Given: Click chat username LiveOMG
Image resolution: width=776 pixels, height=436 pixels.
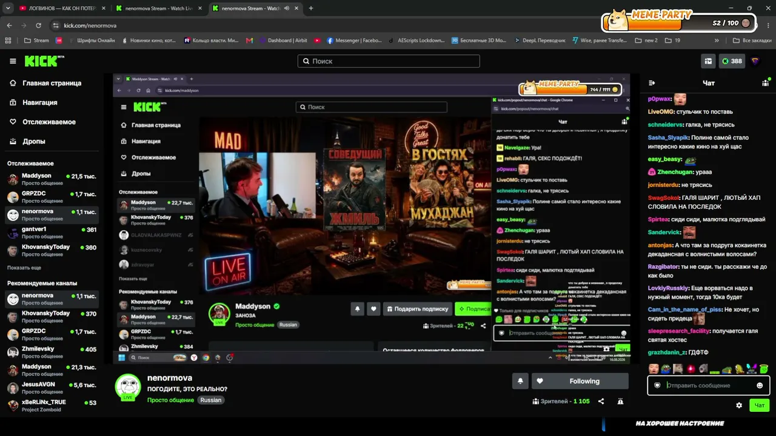Looking at the screenshot, I should click(x=661, y=111).
